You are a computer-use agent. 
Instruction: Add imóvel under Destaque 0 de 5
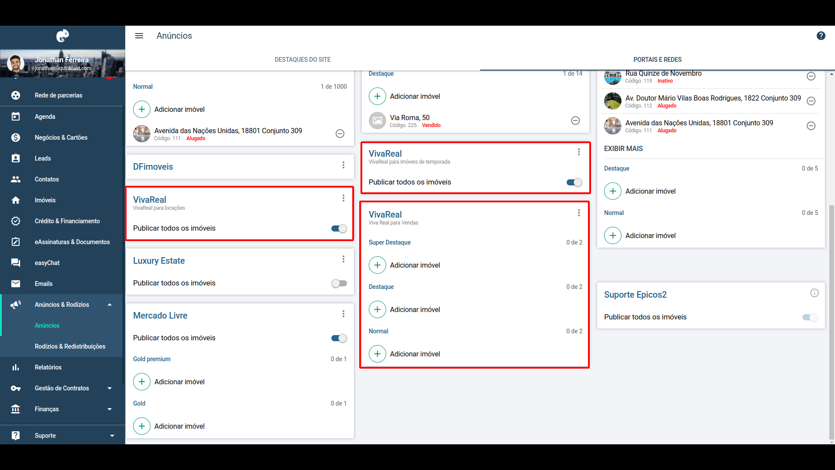(613, 191)
